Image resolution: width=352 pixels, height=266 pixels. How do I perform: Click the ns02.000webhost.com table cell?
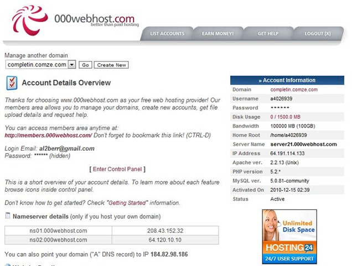[x=58, y=240]
